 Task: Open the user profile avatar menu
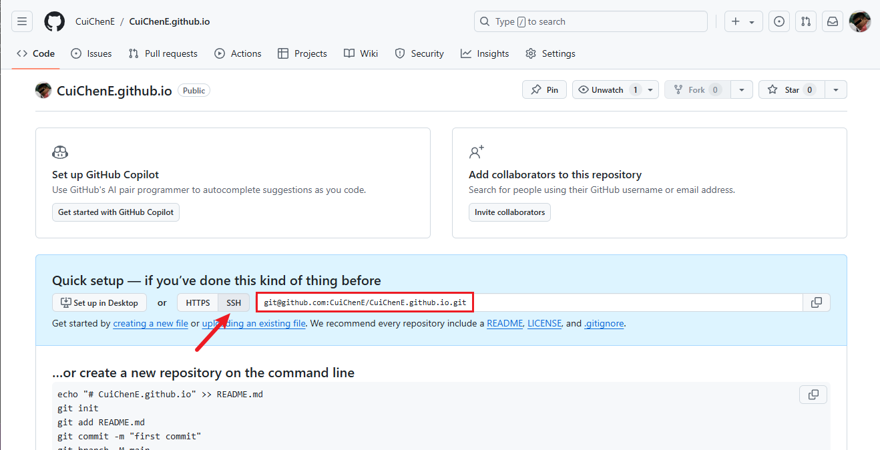coord(860,21)
